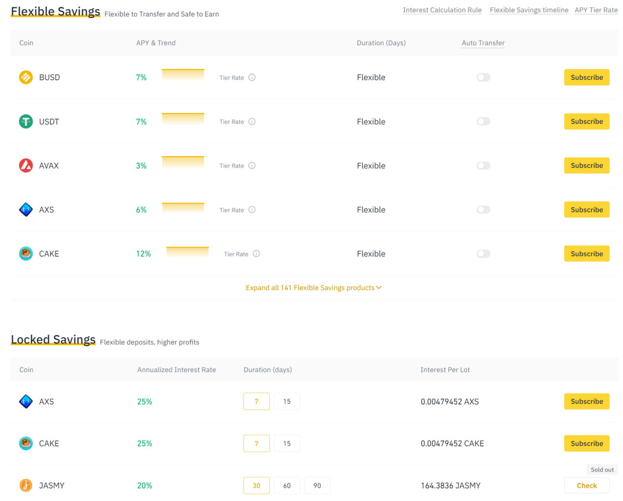Subscribe to locked CAKE savings
Image resolution: width=623 pixels, height=501 pixels.
(587, 443)
